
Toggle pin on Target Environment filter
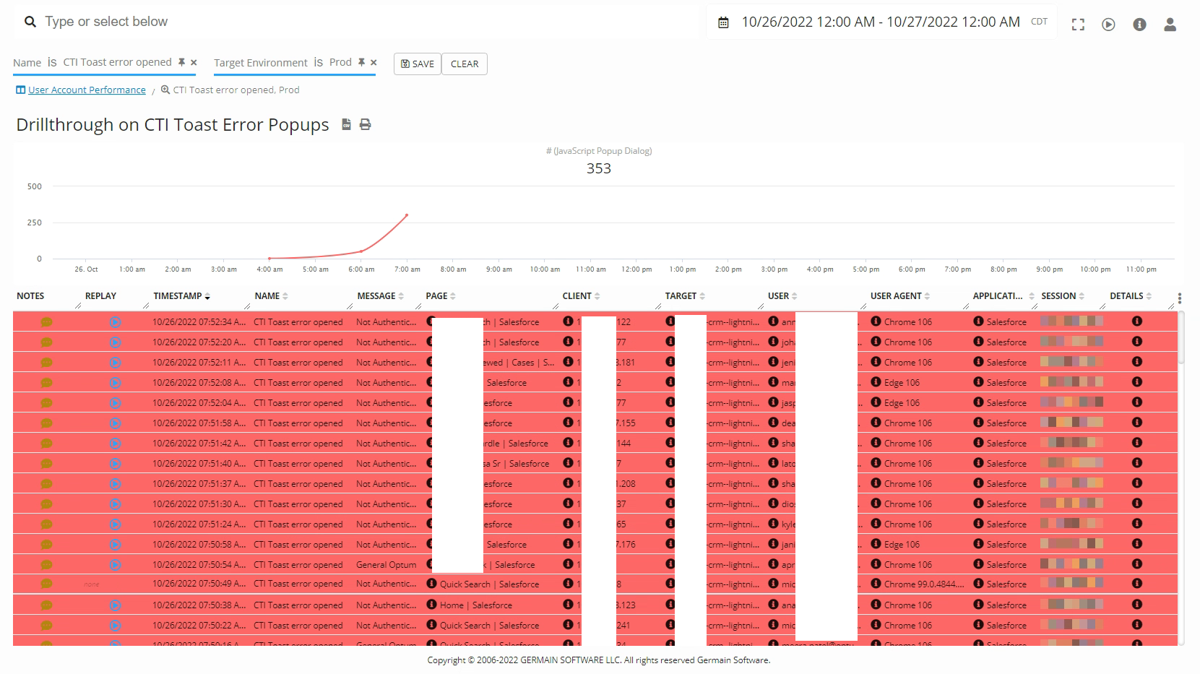(361, 62)
